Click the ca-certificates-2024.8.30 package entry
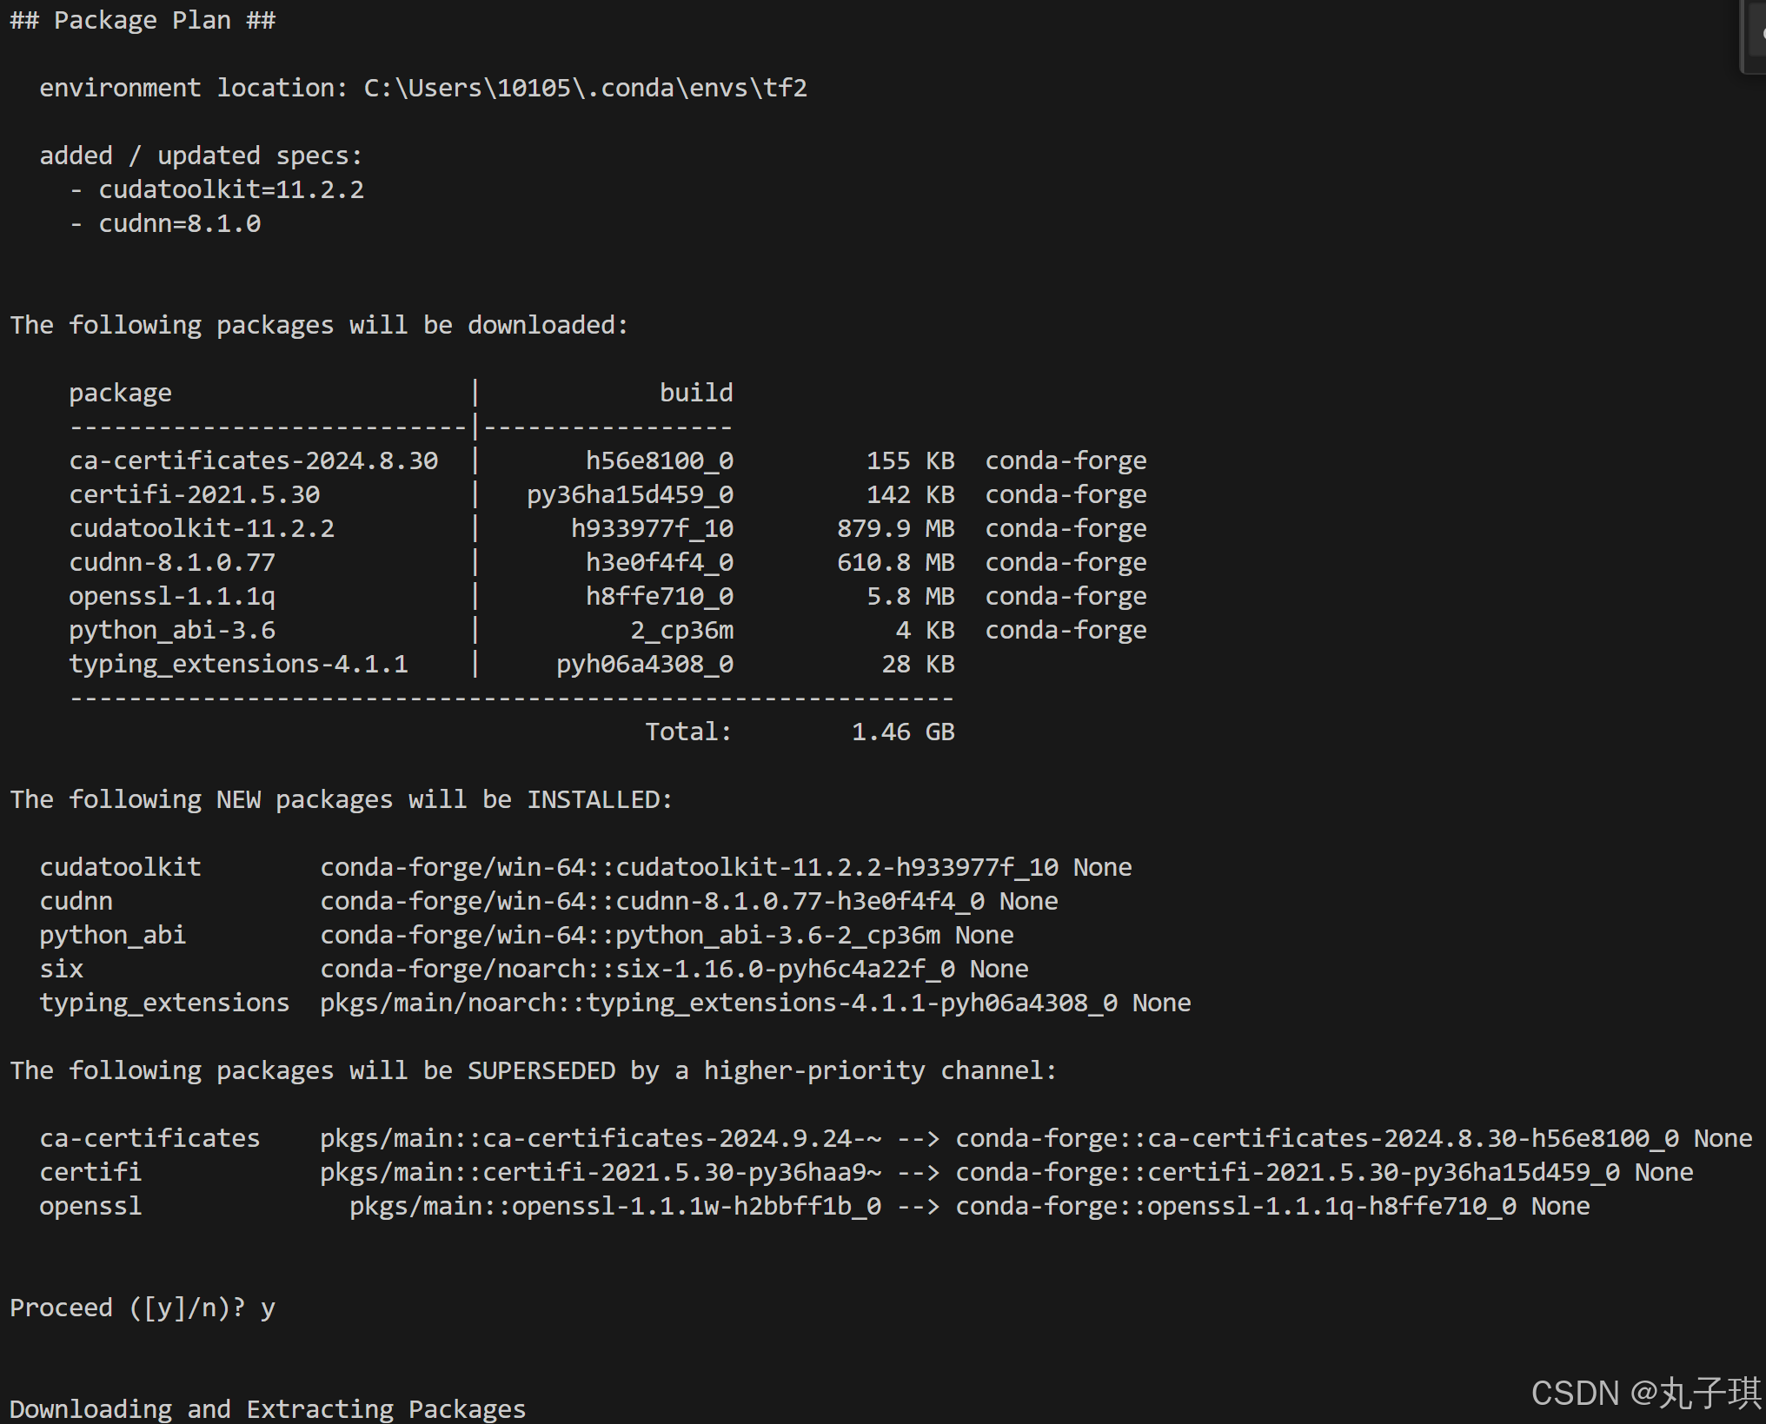The width and height of the screenshot is (1766, 1424). click(x=253, y=460)
